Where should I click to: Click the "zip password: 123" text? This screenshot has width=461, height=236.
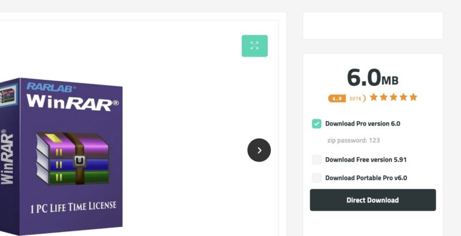pyautogui.click(x=353, y=140)
